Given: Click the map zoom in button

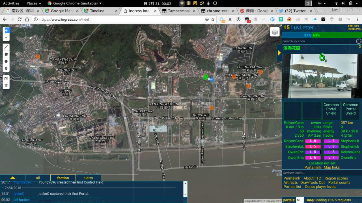Looking at the screenshot, I should [x=6, y=30].
